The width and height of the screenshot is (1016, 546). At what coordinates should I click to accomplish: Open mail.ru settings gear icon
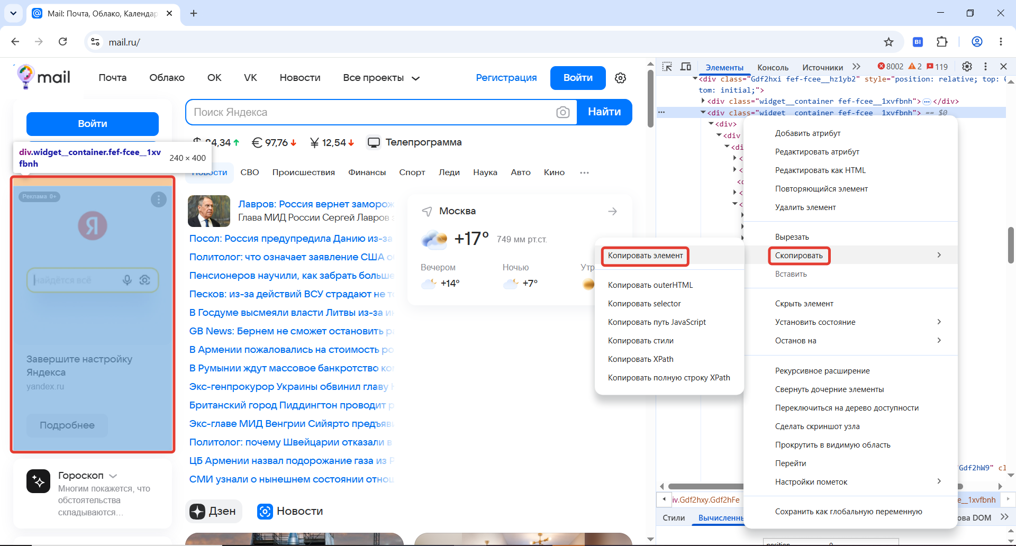621,78
